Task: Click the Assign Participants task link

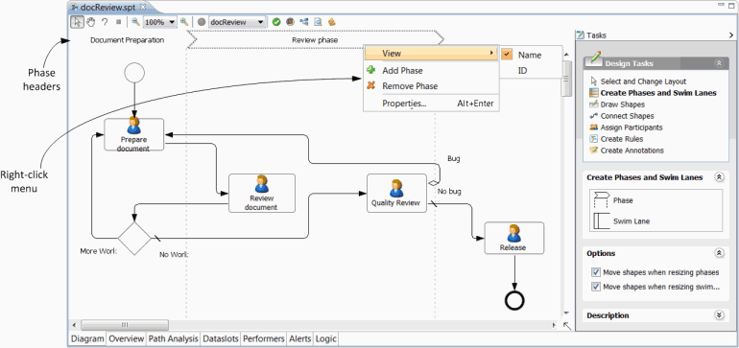Action: (x=632, y=128)
